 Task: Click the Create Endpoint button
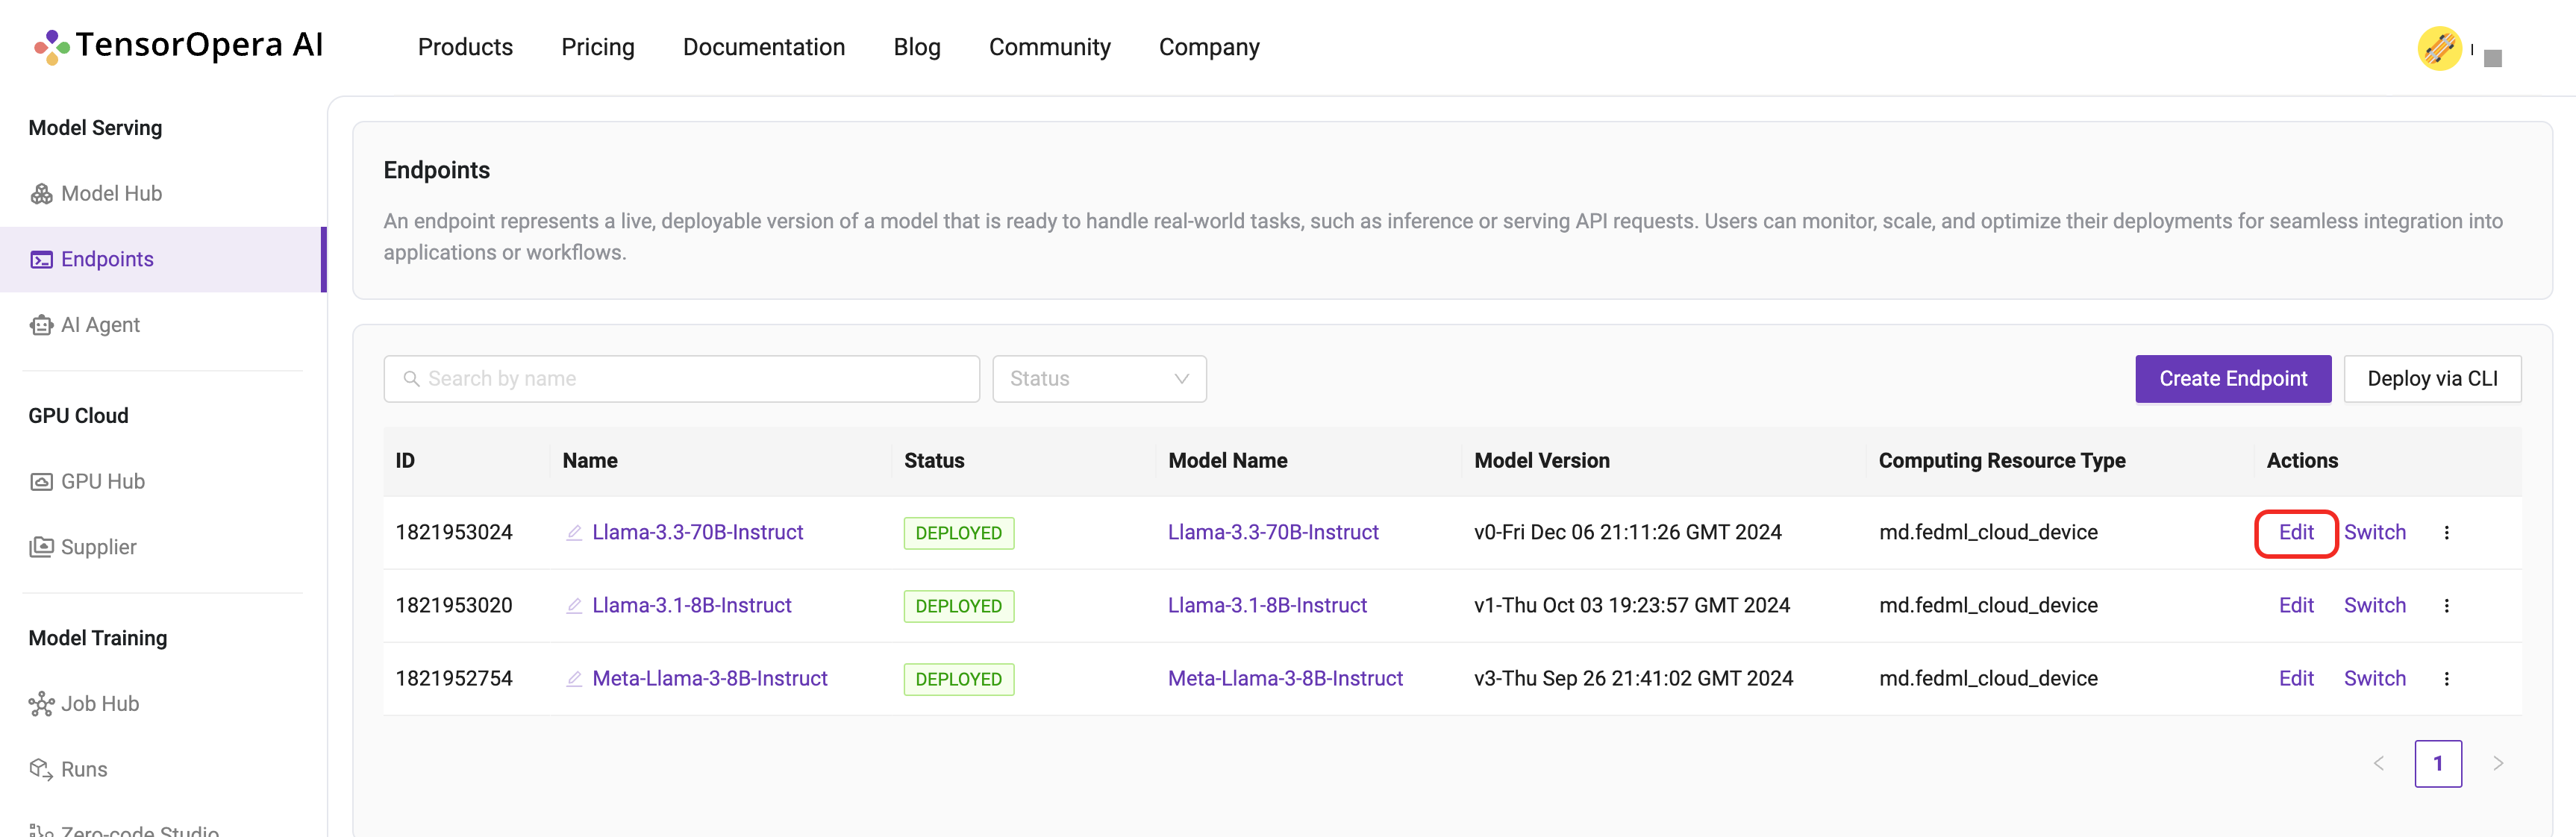coord(2233,379)
